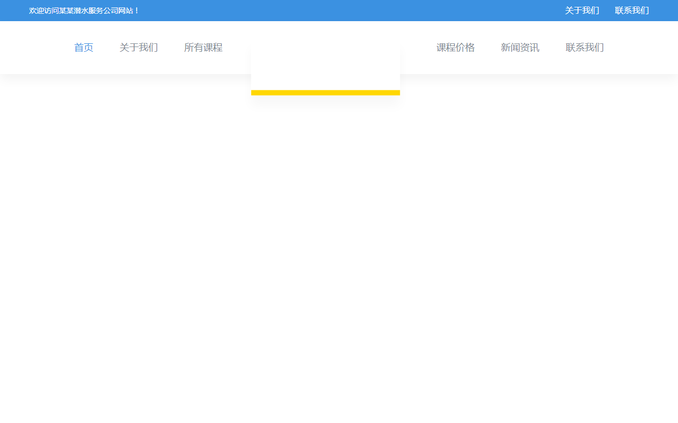Go to the 首页 navigation item

84,48
